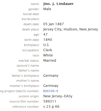Select the death date 05 Jan 1887

click(x=53, y=24)
